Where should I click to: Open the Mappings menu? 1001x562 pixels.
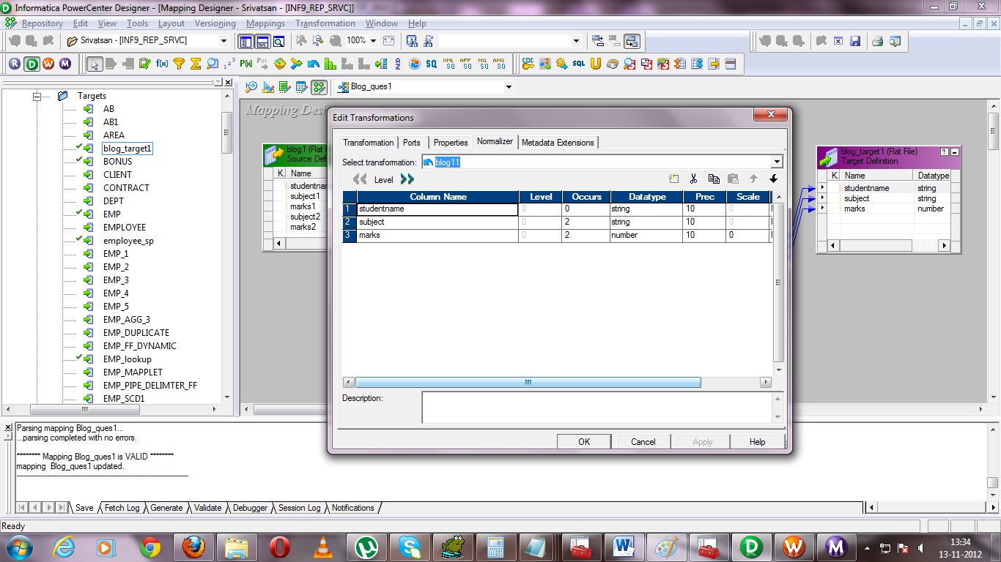(x=265, y=23)
